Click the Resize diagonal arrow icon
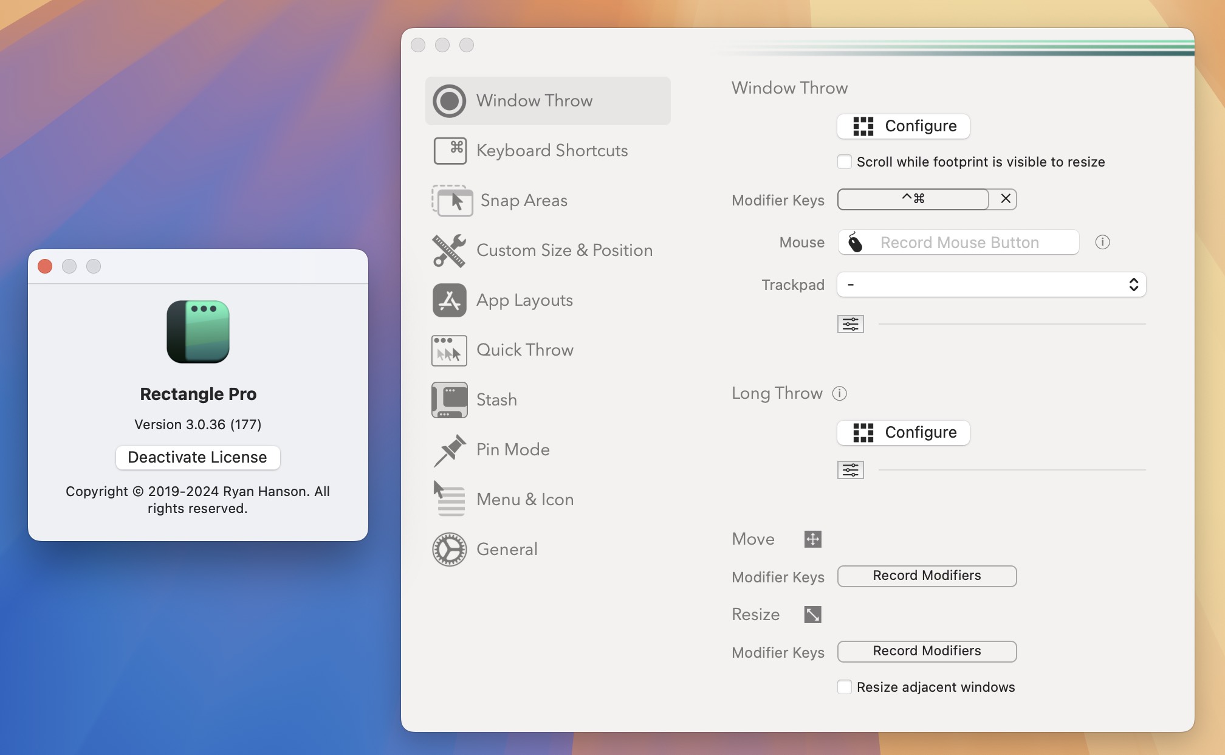The width and height of the screenshot is (1225, 755). click(x=812, y=615)
